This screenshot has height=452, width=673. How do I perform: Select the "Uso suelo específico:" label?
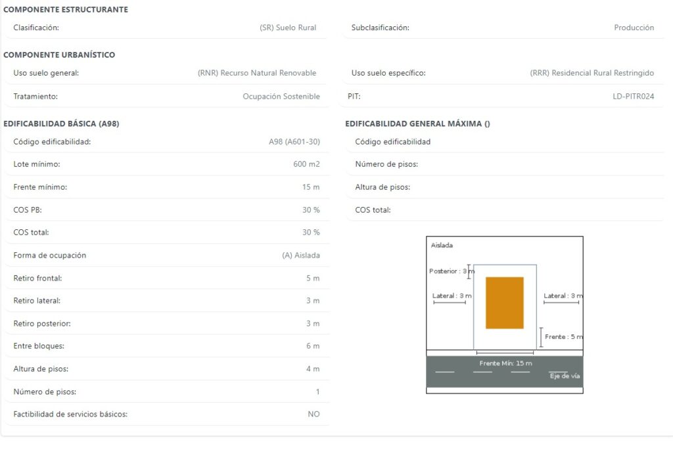coord(388,73)
